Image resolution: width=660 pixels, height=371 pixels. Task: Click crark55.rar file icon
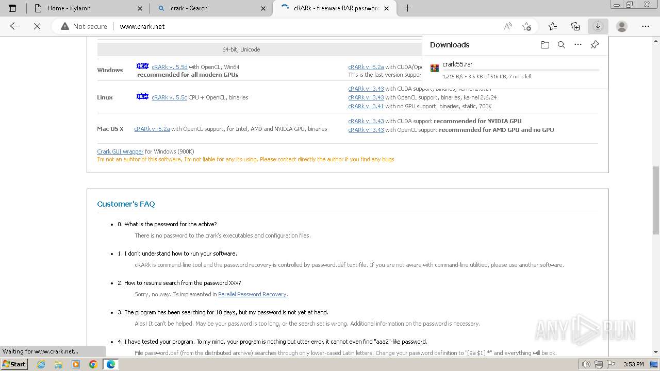pyautogui.click(x=435, y=68)
